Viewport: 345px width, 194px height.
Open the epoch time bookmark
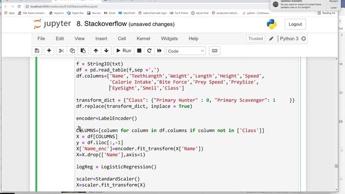click(x=200, y=13)
